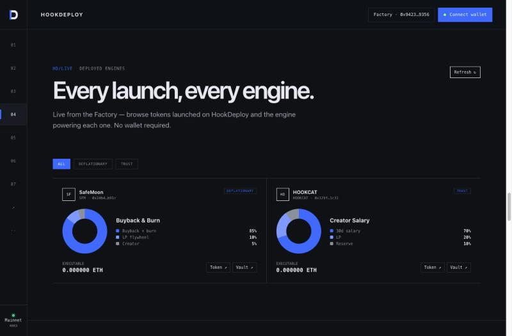Image resolution: width=512 pixels, height=336 pixels.
Task: Click the 70% salary value
Action: point(467,231)
